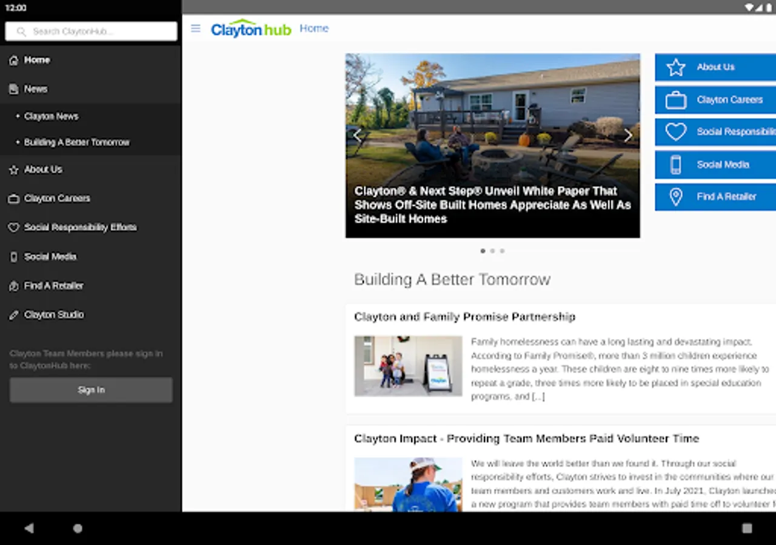This screenshot has height=545, width=776.
Task: Click the Sign In button
Action: point(91,390)
